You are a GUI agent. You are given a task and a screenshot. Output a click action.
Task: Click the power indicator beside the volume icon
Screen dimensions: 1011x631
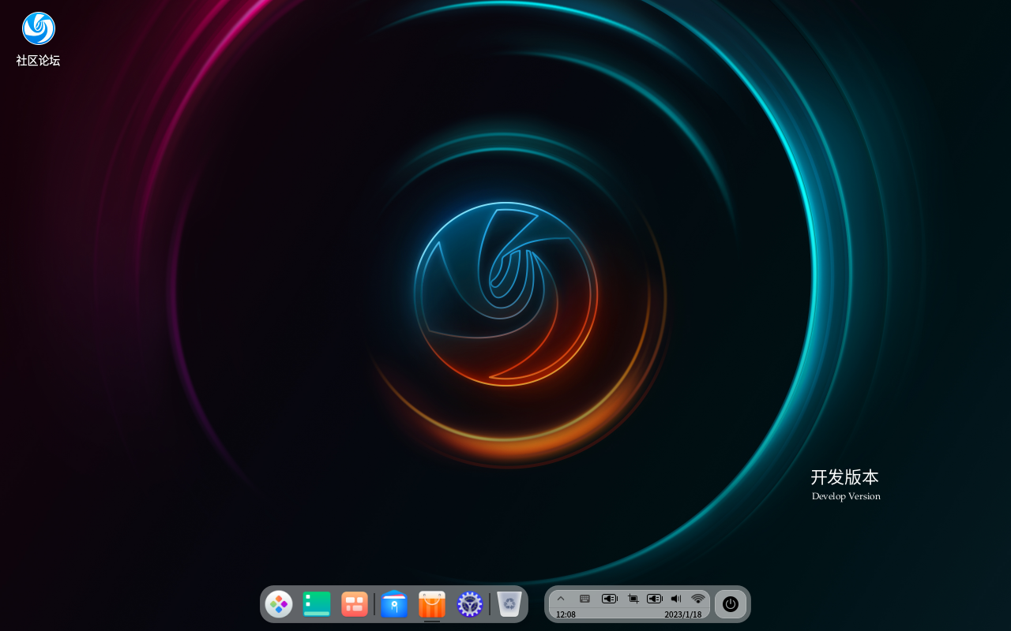[654, 598]
